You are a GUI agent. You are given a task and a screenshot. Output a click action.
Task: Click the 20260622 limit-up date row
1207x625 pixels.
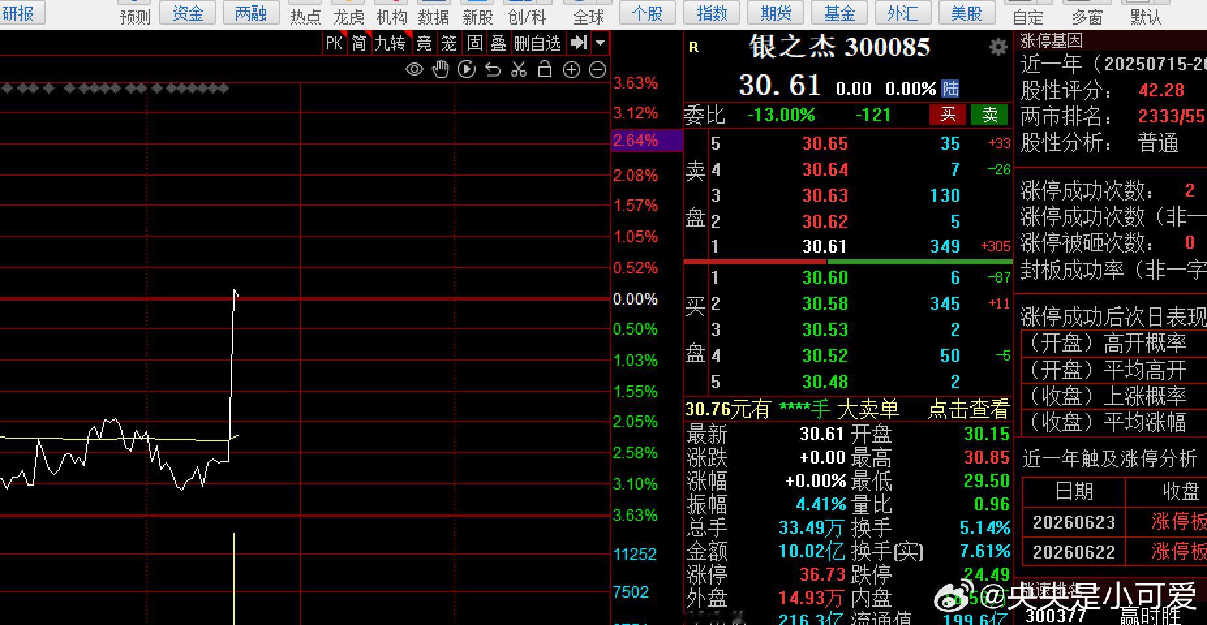(1114, 551)
